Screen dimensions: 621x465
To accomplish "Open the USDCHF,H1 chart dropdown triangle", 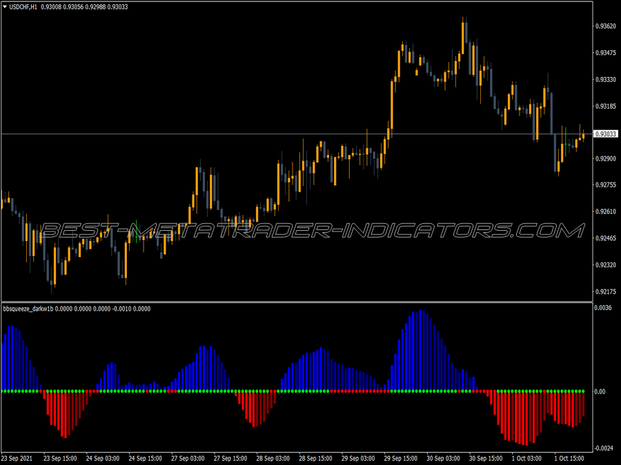I will (5, 7).
